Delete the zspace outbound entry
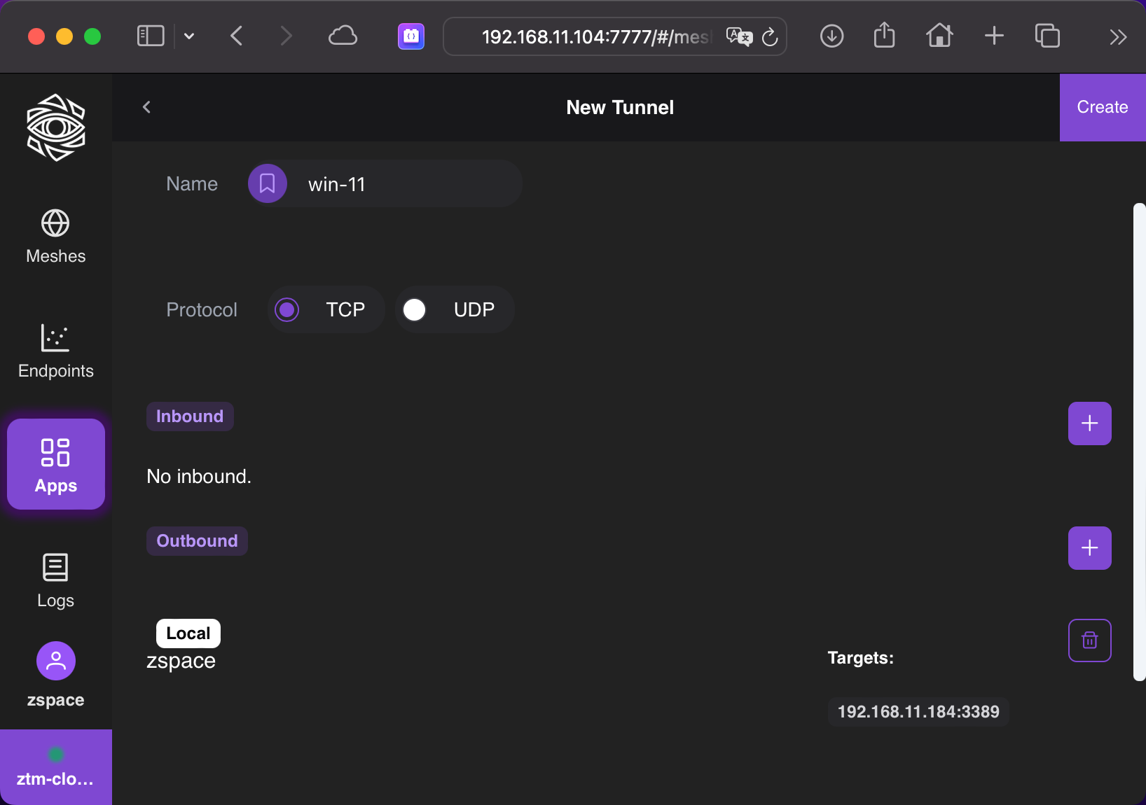This screenshot has height=805, width=1146. point(1089,640)
